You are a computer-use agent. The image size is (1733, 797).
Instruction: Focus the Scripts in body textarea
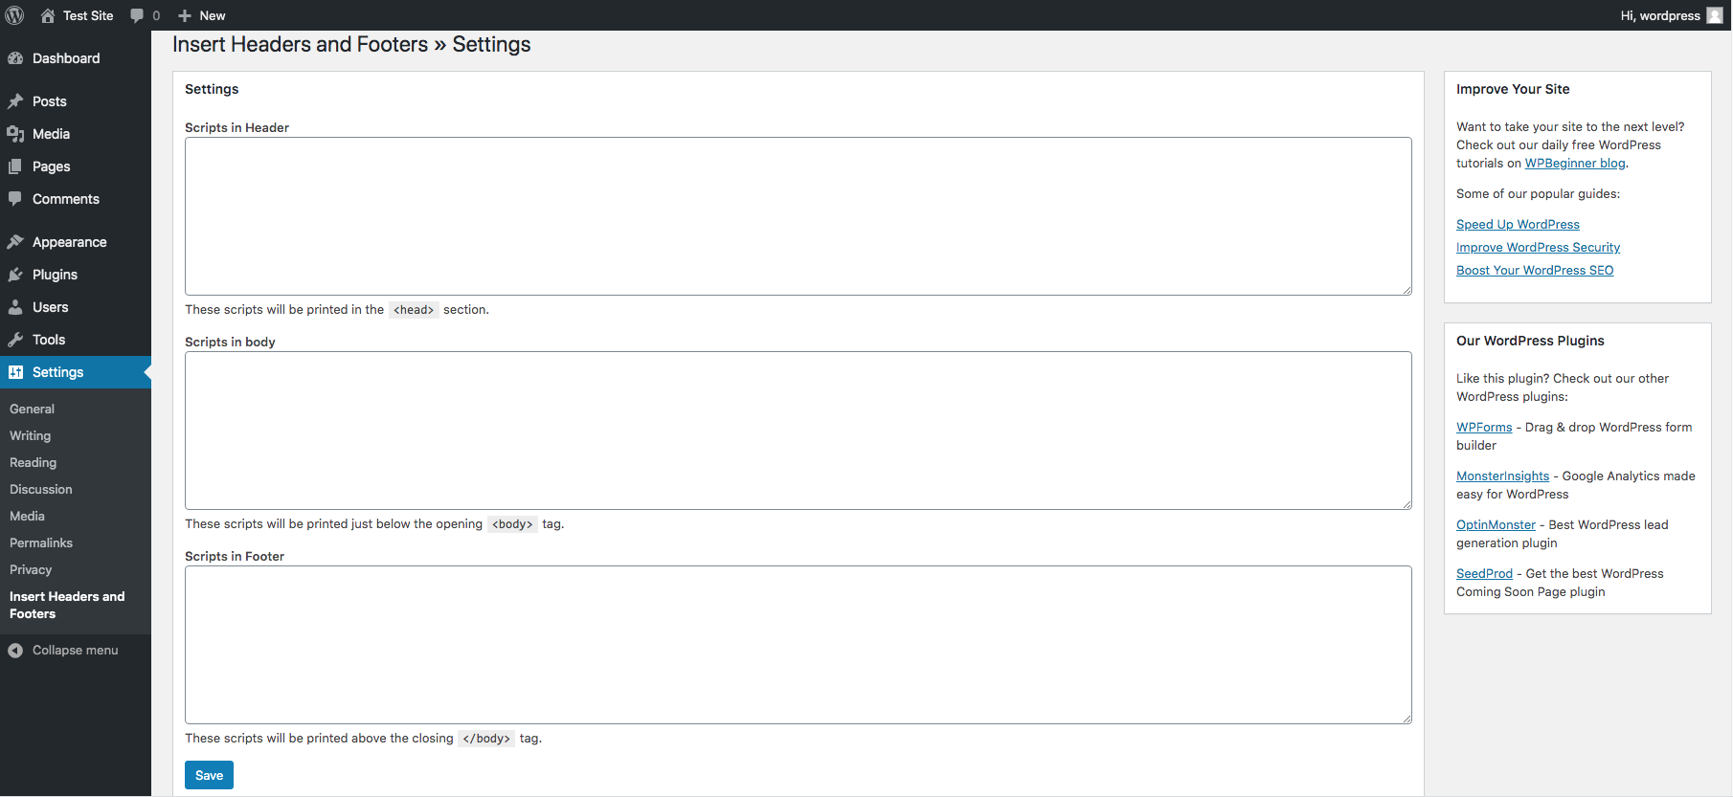[x=798, y=431]
